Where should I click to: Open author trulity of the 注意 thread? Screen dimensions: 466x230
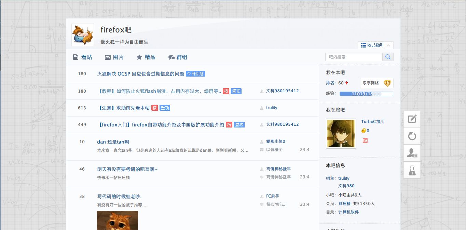click(272, 108)
